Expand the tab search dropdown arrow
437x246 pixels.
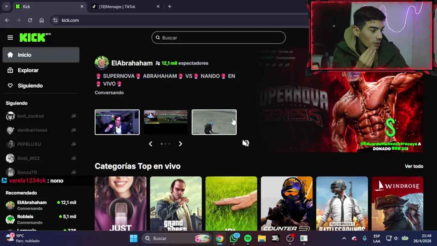click(x=6, y=6)
